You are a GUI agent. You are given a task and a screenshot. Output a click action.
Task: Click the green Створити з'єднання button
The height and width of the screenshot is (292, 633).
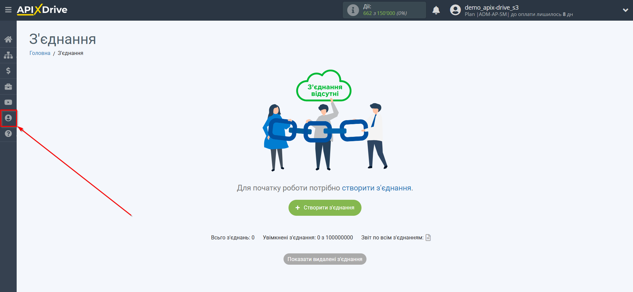[325, 208]
